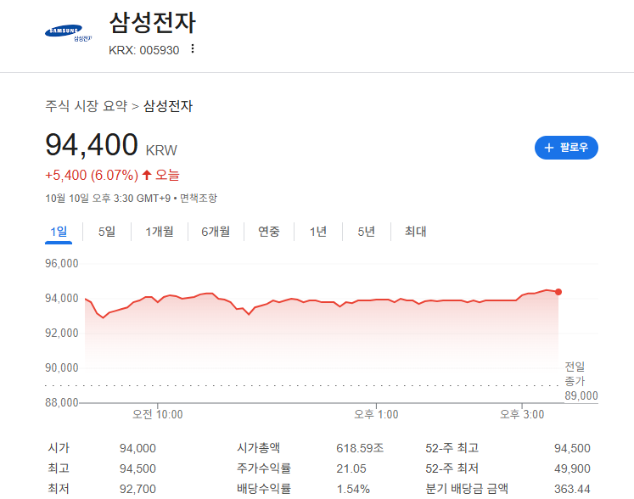Screen dimensions: 634x499
Task: Click the 최저 value 92,700
Action: 137,489
